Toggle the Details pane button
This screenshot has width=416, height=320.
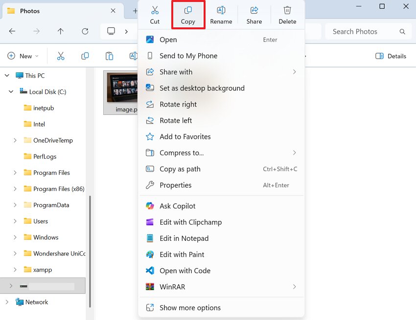point(391,56)
